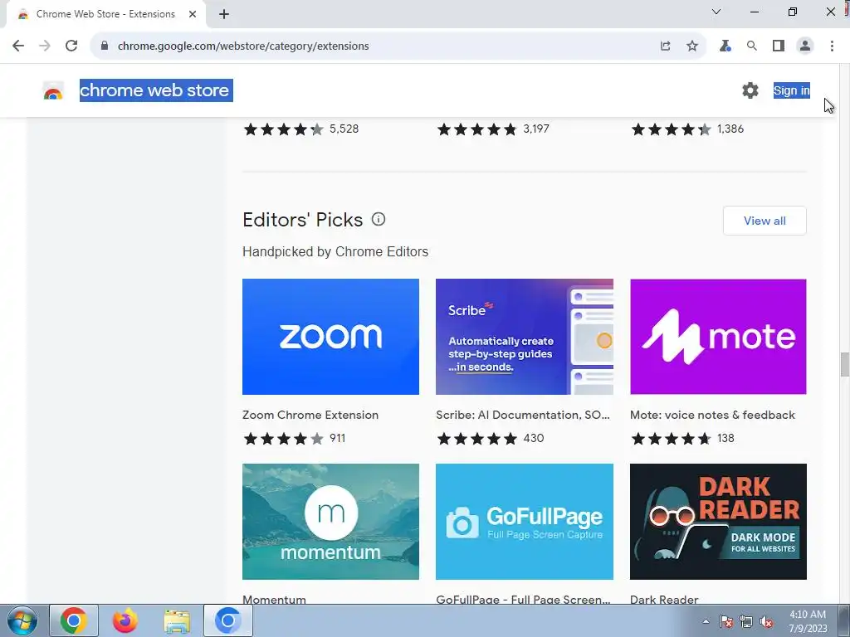Click the blue circle taskbar app
850x637 pixels.
click(227, 620)
